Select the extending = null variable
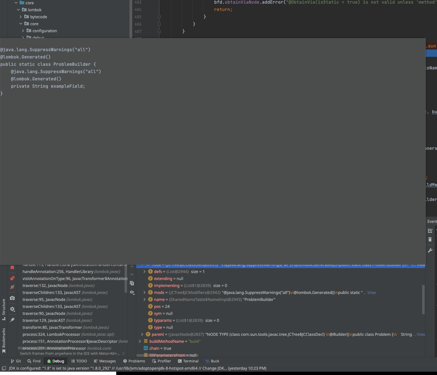The width and height of the screenshot is (437, 375). coord(166,279)
